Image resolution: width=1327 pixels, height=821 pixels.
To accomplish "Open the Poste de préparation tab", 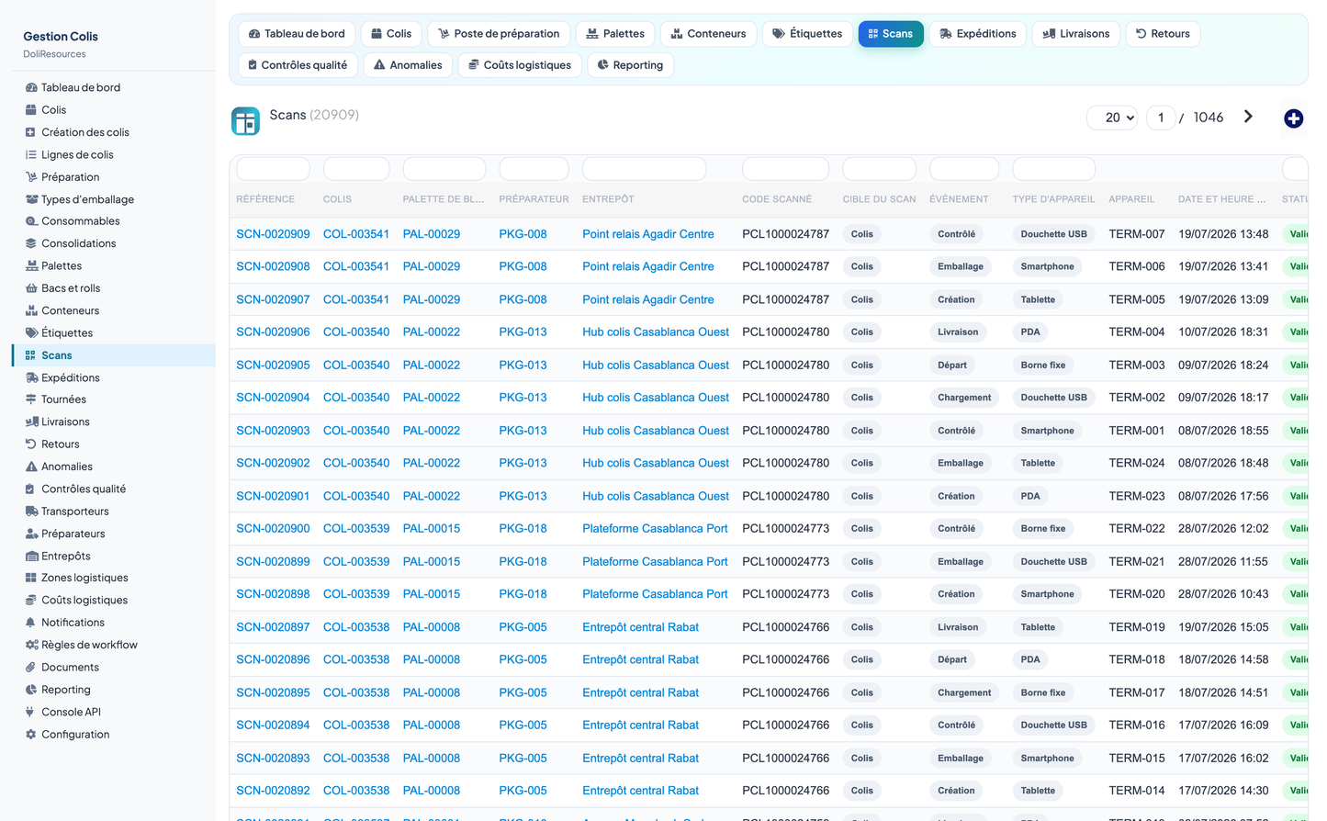I will (x=499, y=34).
